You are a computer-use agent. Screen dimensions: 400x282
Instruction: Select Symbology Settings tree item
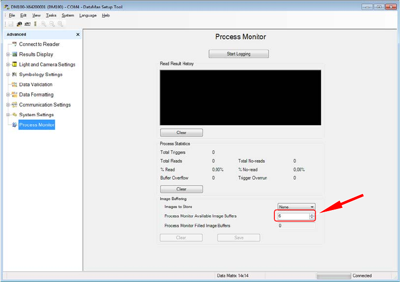[41, 75]
